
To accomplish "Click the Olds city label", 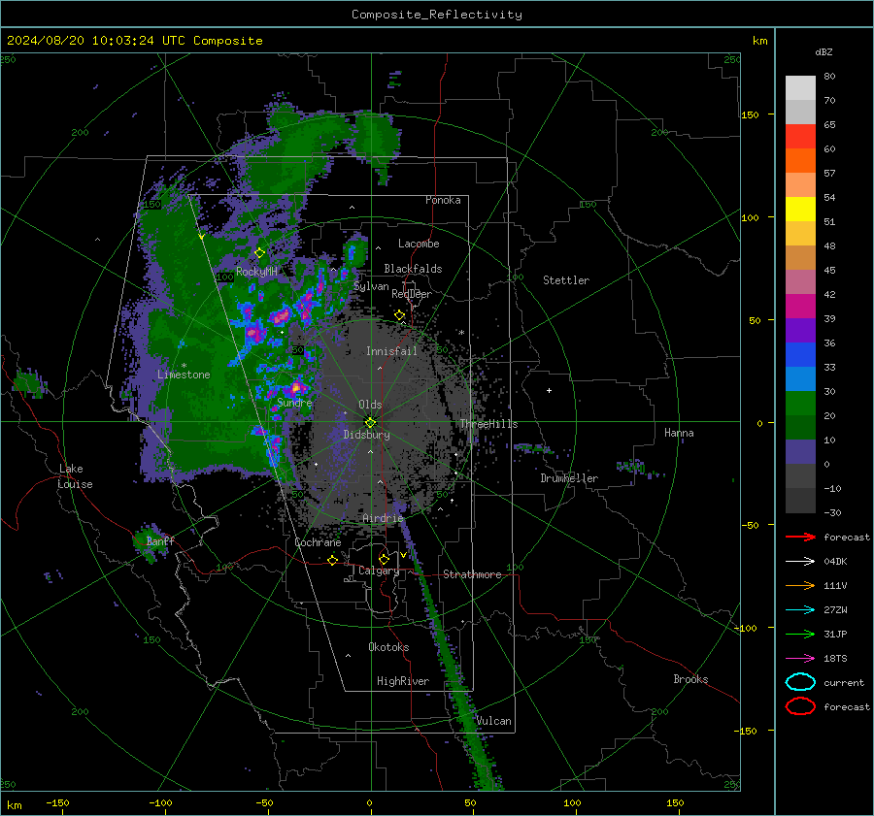I will pos(370,405).
